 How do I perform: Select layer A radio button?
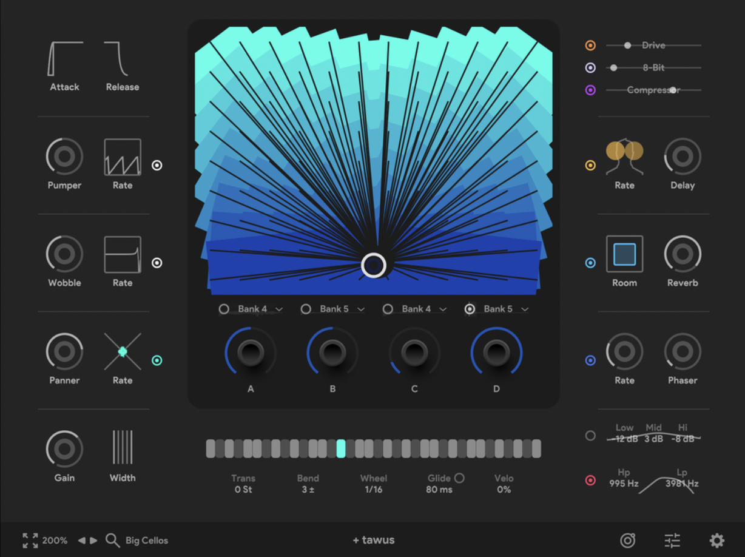pyautogui.click(x=224, y=309)
